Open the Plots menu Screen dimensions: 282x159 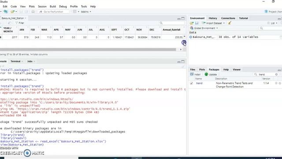32,6
